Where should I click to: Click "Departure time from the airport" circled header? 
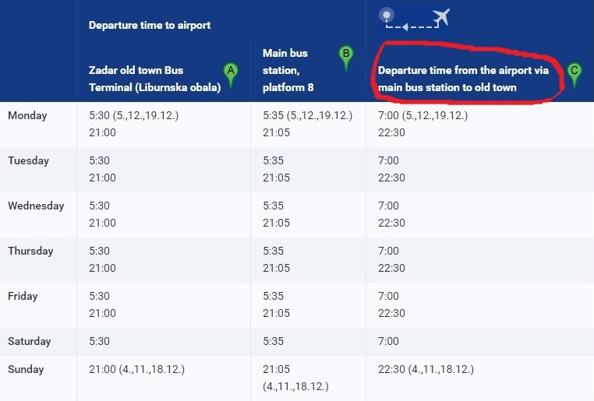pos(463,79)
